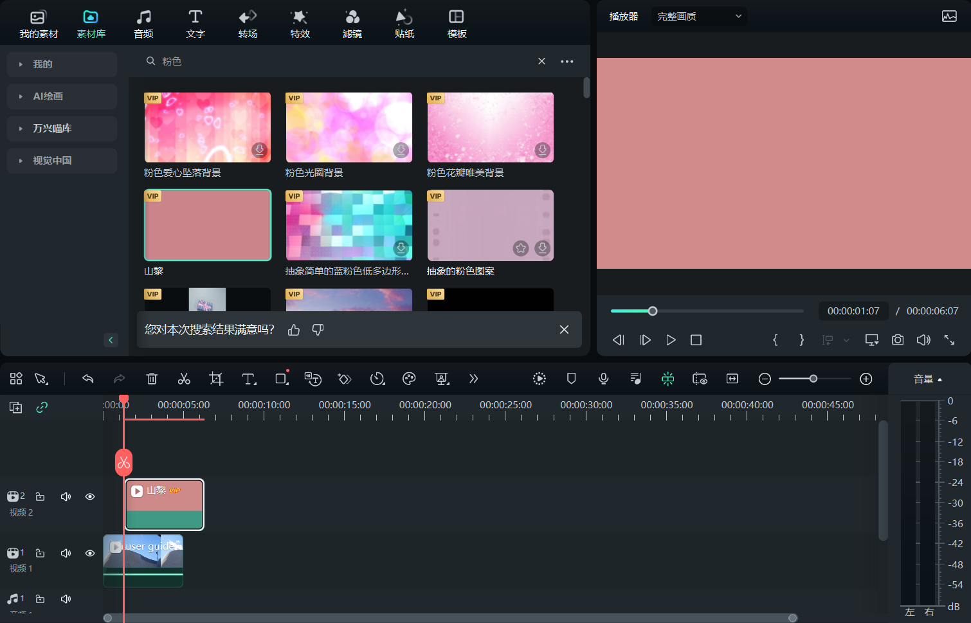Mute the 视频 1 track audio

point(66,553)
